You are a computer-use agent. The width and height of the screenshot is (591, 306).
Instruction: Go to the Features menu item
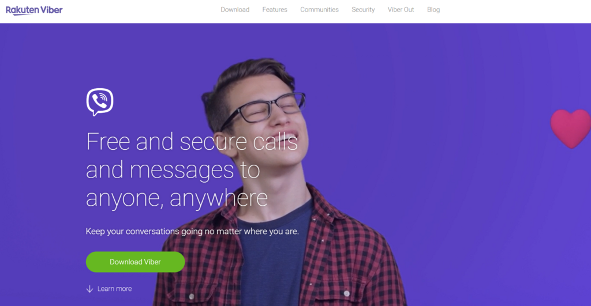pyautogui.click(x=275, y=10)
